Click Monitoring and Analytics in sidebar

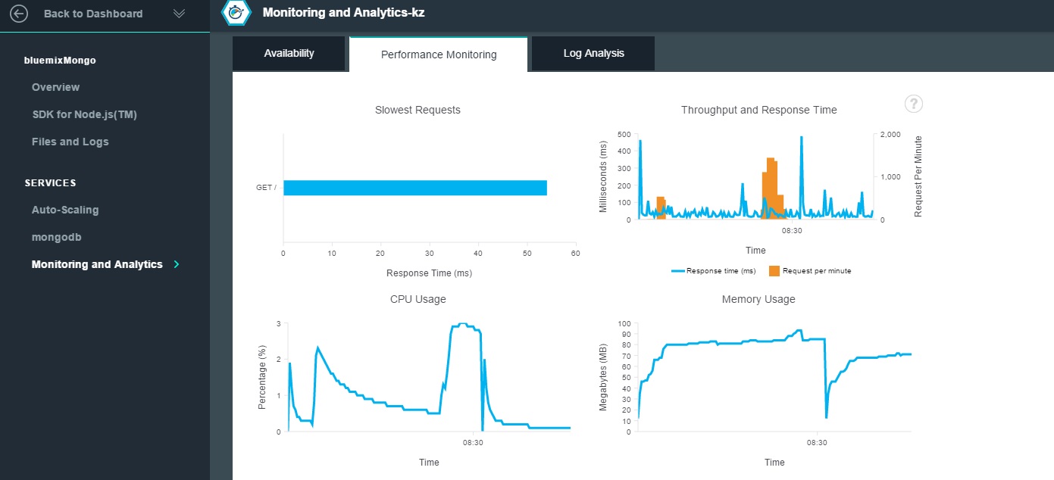click(x=97, y=264)
